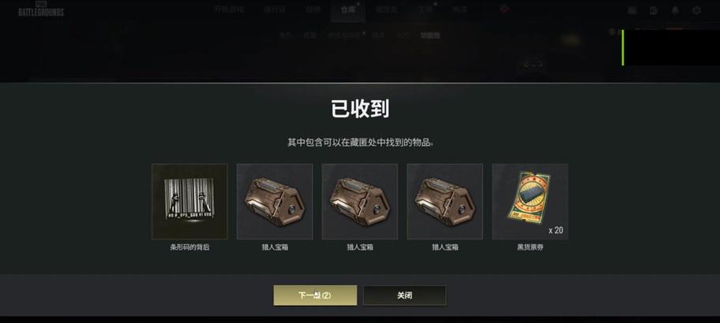Screen dimensions: 720x323
Task: Click the icon left of the bell
Action: (654, 10)
